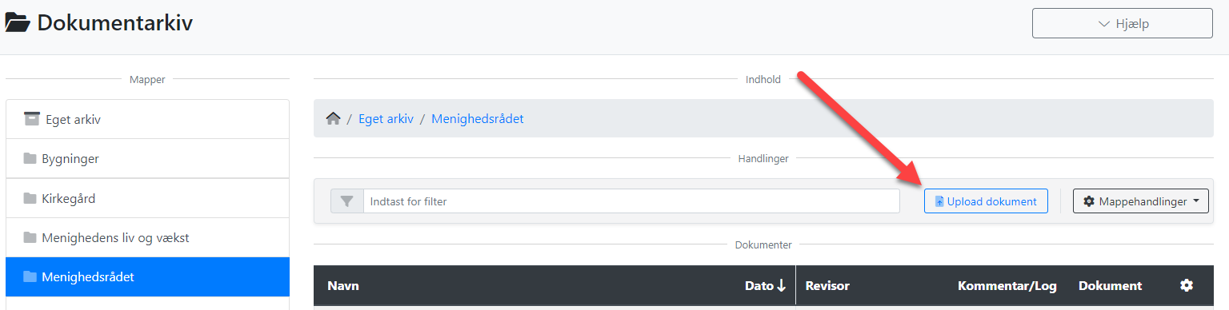The width and height of the screenshot is (1229, 310).
Task: Click the home icon in breadcrumb
Action: coord(333,118)
